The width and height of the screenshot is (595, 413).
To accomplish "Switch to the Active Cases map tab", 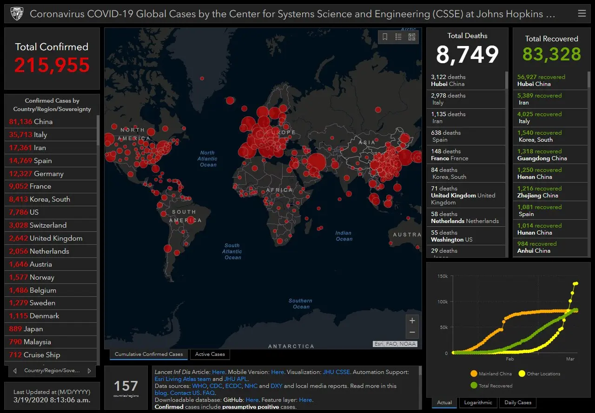I will (x=210, y=354).
